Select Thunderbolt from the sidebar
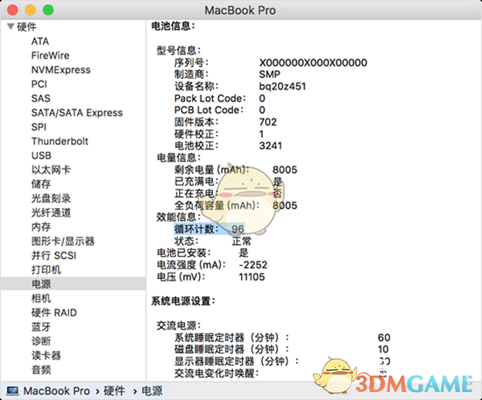The height and width of the screenshot is (400, 482). click(x=60, y=141)
